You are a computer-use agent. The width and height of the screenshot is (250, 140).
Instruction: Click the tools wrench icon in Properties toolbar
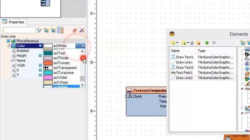coord(82,30)
